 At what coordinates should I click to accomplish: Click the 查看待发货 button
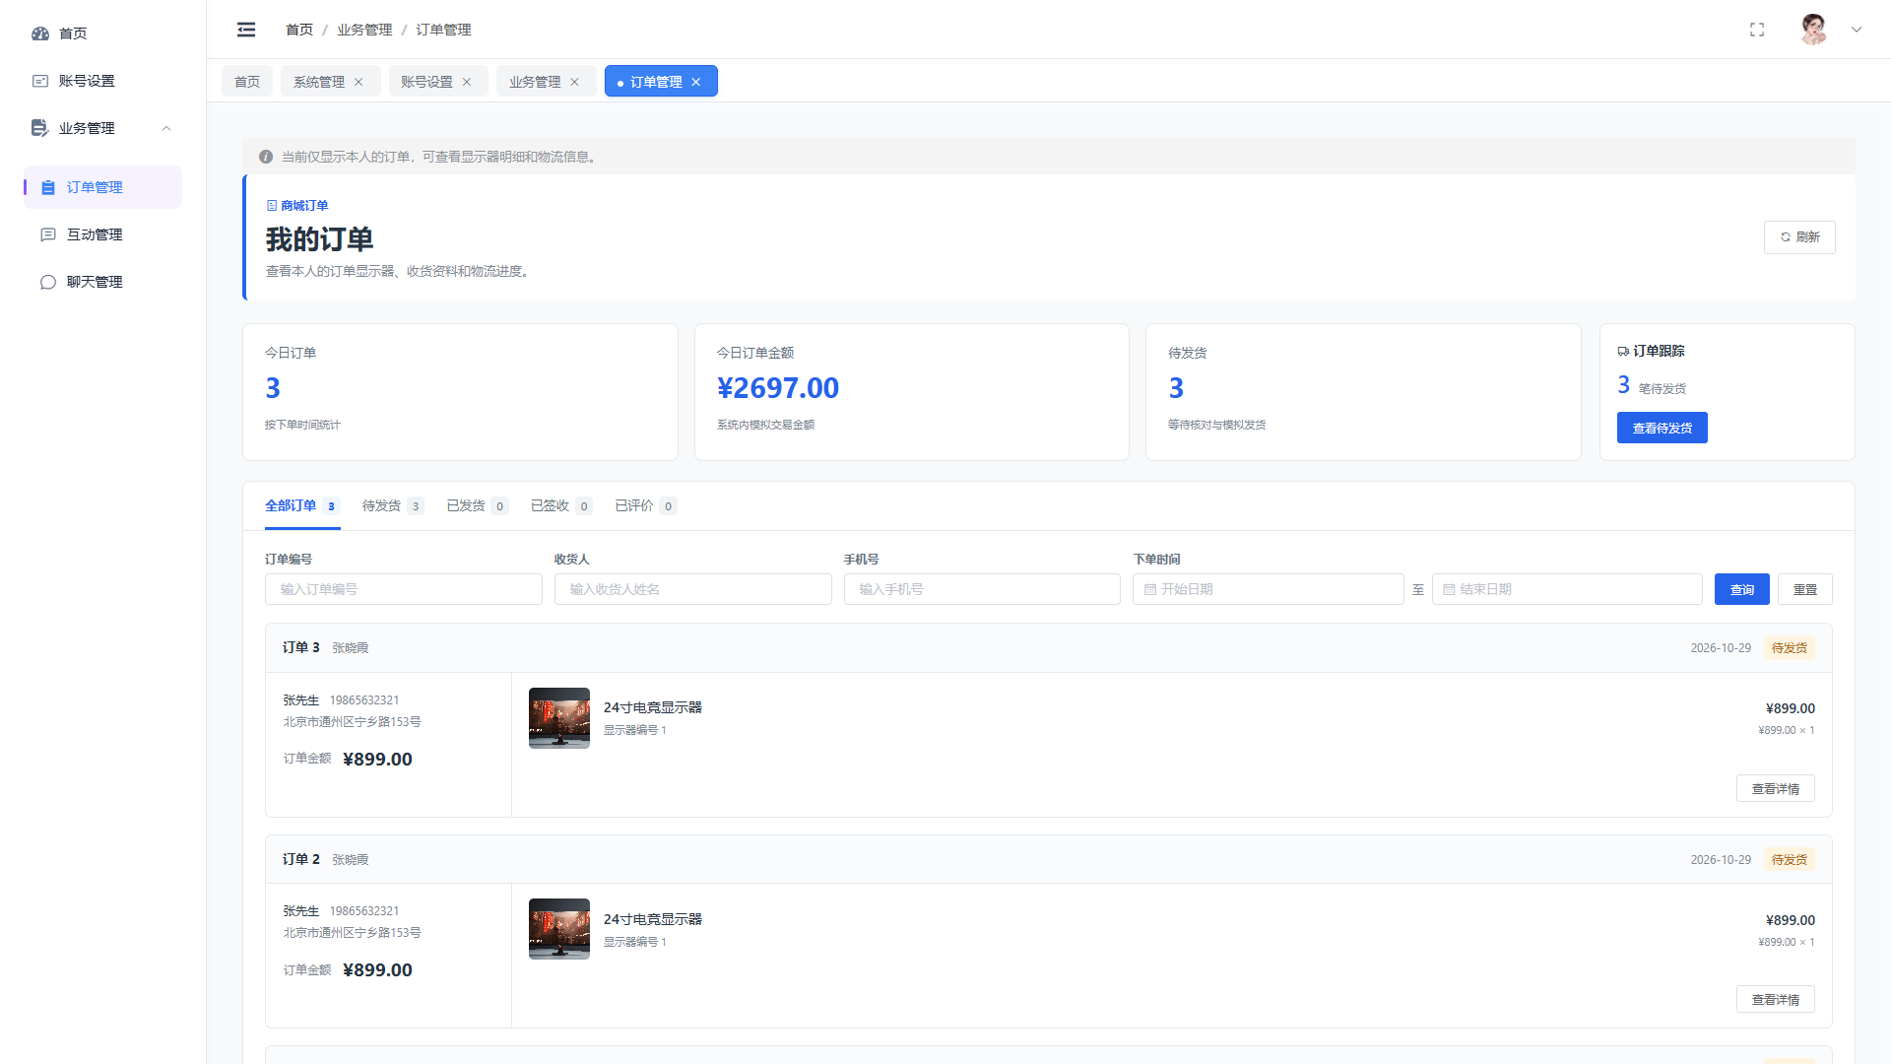(x=1663, y=428)
